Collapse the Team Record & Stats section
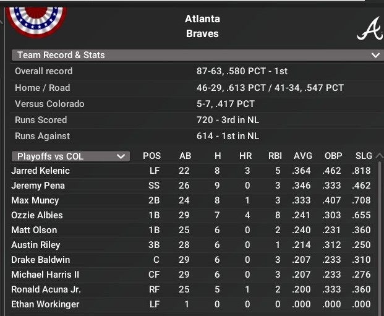The height and width of the screenshot is (316, 384). point(375,55)
